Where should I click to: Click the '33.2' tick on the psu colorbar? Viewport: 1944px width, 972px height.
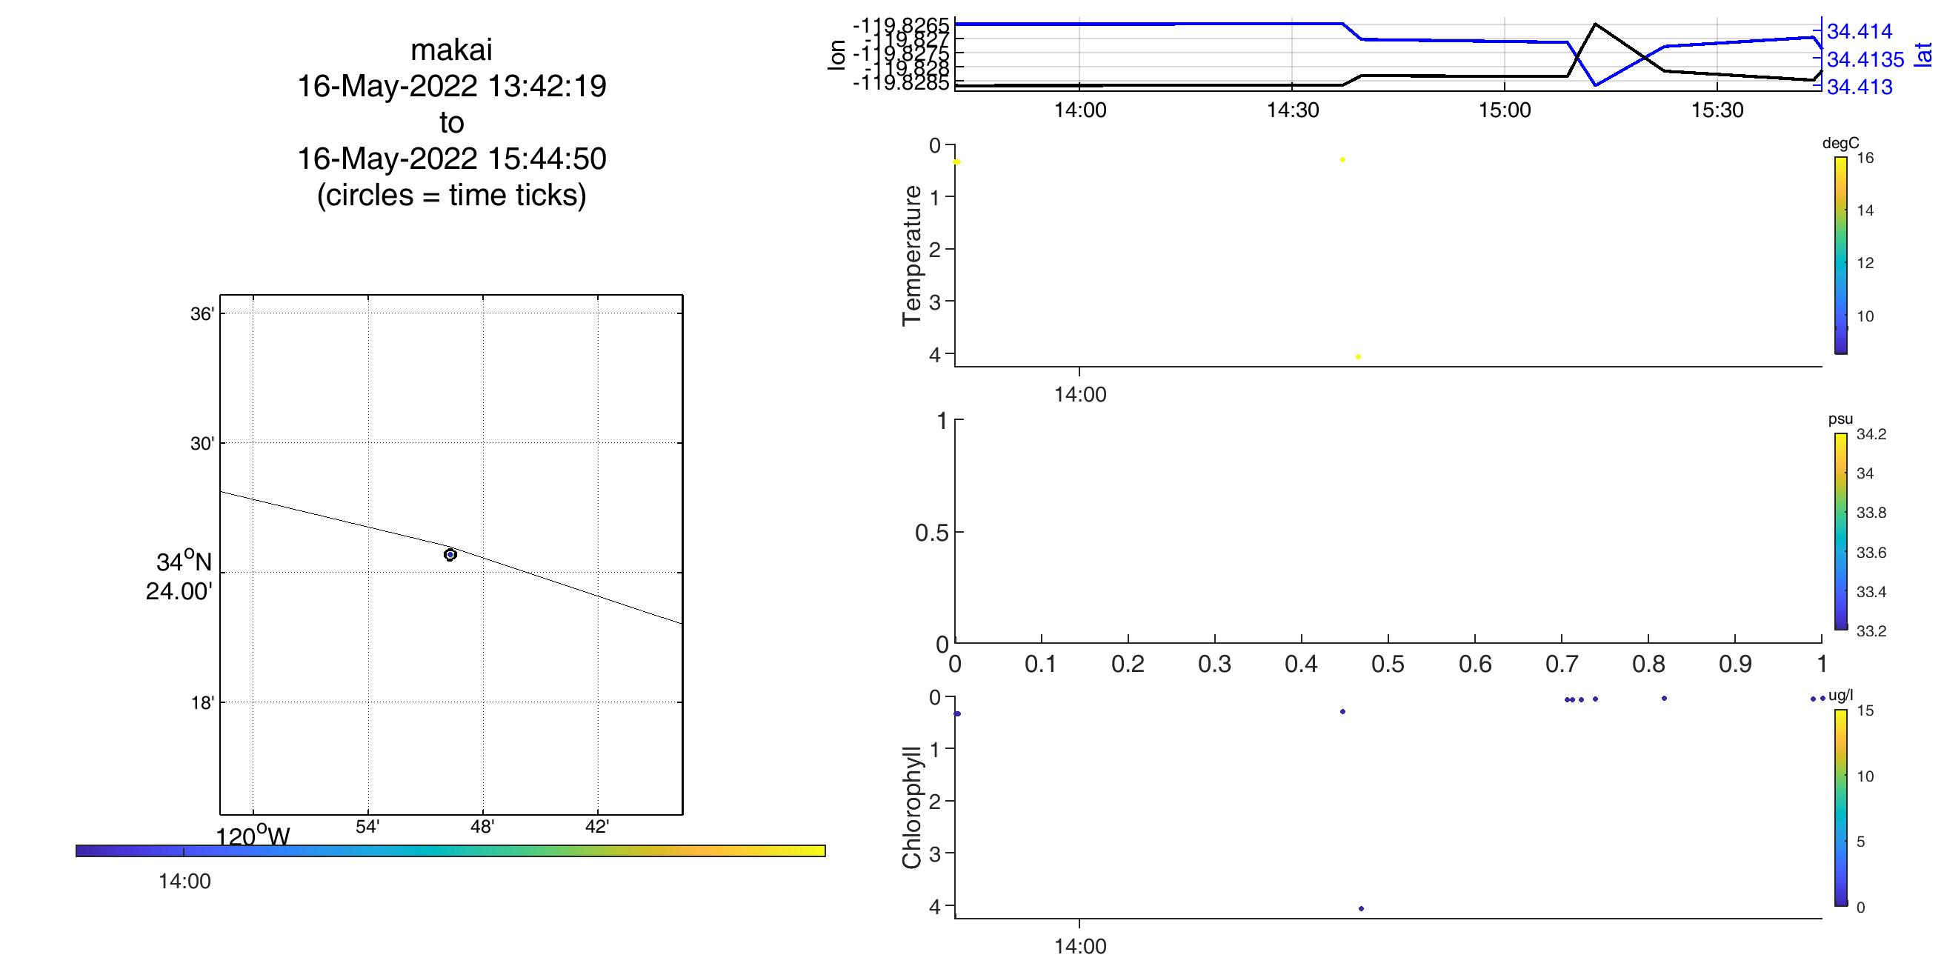(x=1871, y=632)
